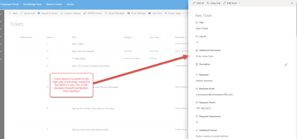Go to Report Center navigation item
This screenshot has height=139, width=297.
click(55, 4)
